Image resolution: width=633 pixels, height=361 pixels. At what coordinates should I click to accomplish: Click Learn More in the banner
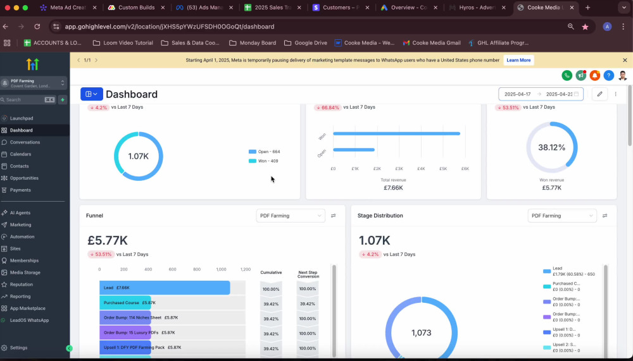[518, 60]
